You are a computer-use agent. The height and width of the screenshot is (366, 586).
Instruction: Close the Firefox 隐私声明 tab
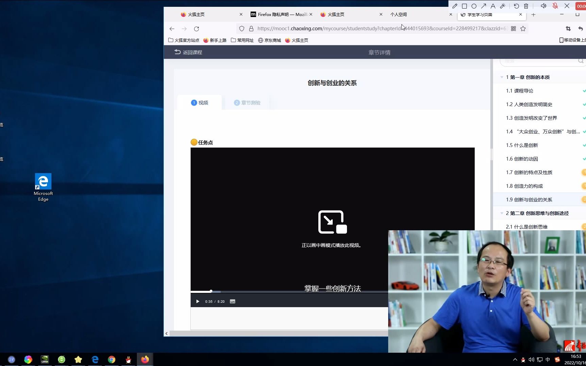click(311, 15)
